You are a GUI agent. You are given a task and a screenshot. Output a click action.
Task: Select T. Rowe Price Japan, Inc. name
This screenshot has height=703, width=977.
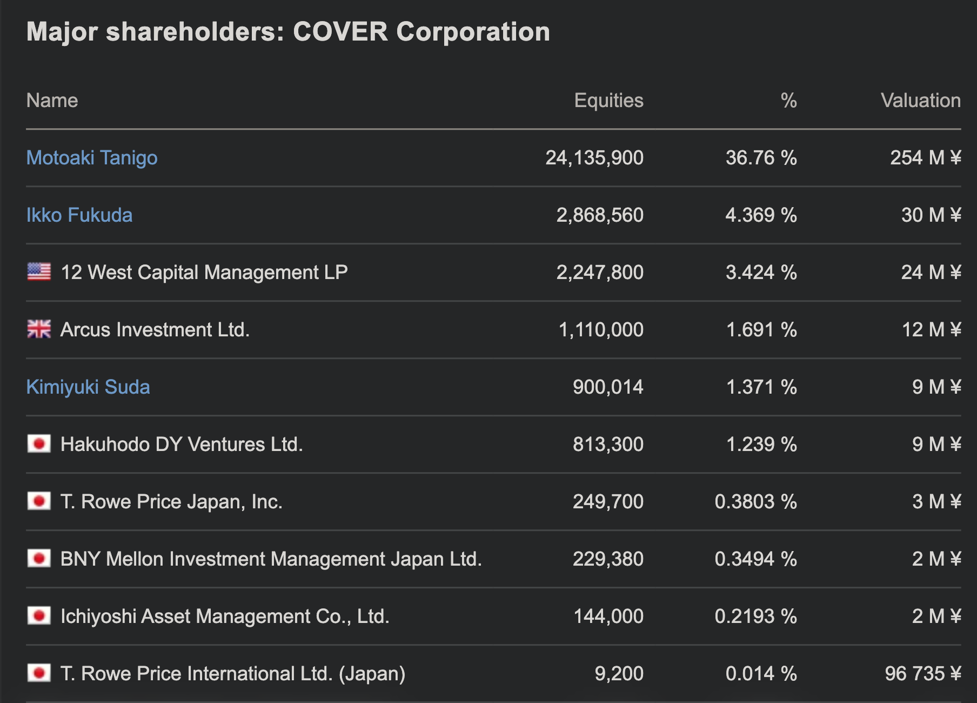172,502
